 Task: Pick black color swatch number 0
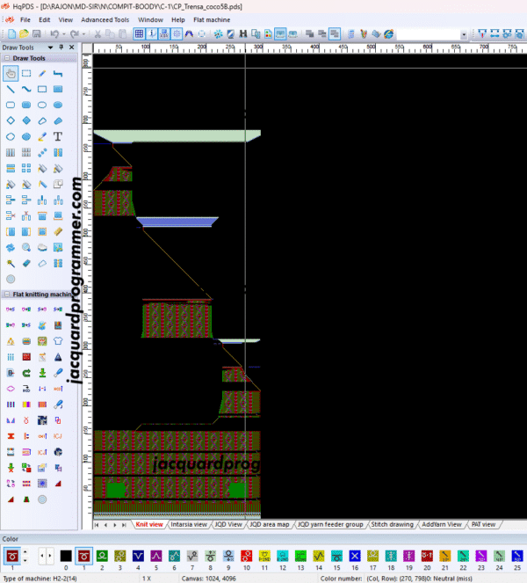point(66,556)
